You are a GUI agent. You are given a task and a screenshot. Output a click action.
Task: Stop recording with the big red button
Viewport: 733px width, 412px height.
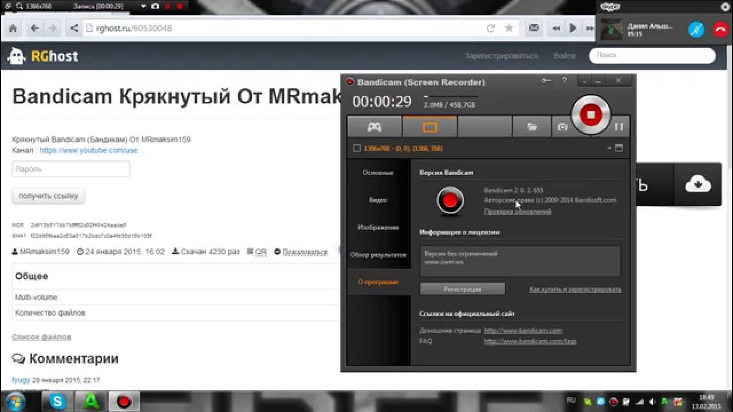pos(591,114)
